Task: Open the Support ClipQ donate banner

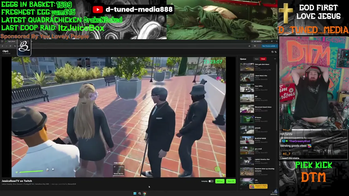Action: (258, 186)
